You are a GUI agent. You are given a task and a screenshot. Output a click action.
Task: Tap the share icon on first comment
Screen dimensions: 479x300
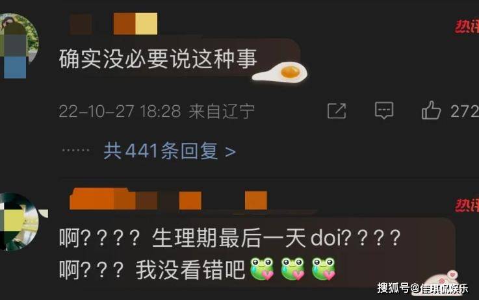click(337, 110)
